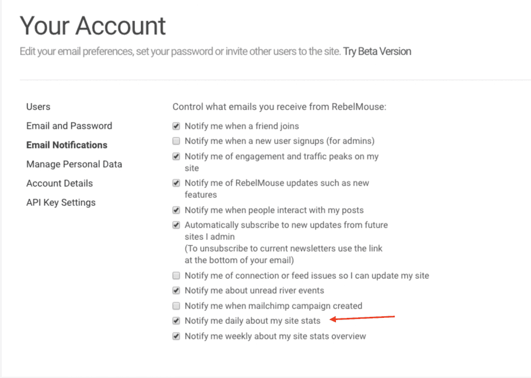
Task: Uncheck automatic subscribe to new updates
Action: point(176,225)
